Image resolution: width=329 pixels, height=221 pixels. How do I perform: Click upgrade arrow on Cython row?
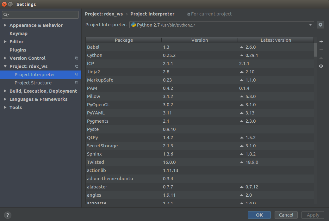[x=241, y=55]
